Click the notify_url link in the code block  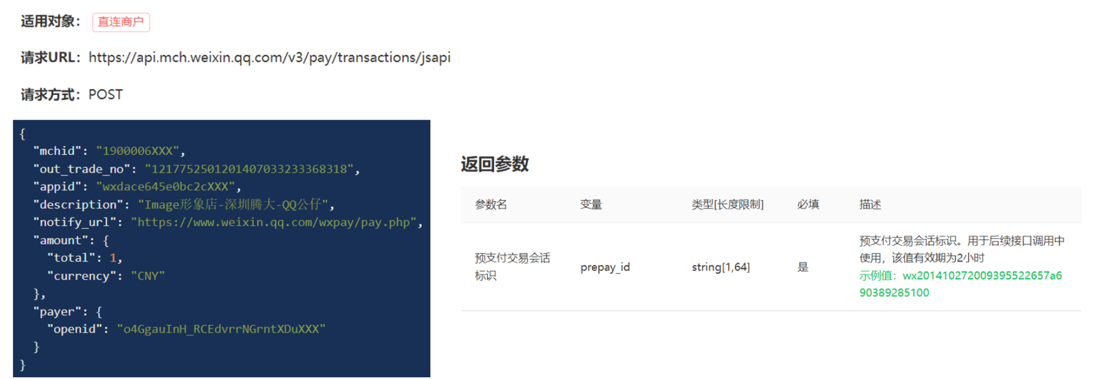[274, 223]
